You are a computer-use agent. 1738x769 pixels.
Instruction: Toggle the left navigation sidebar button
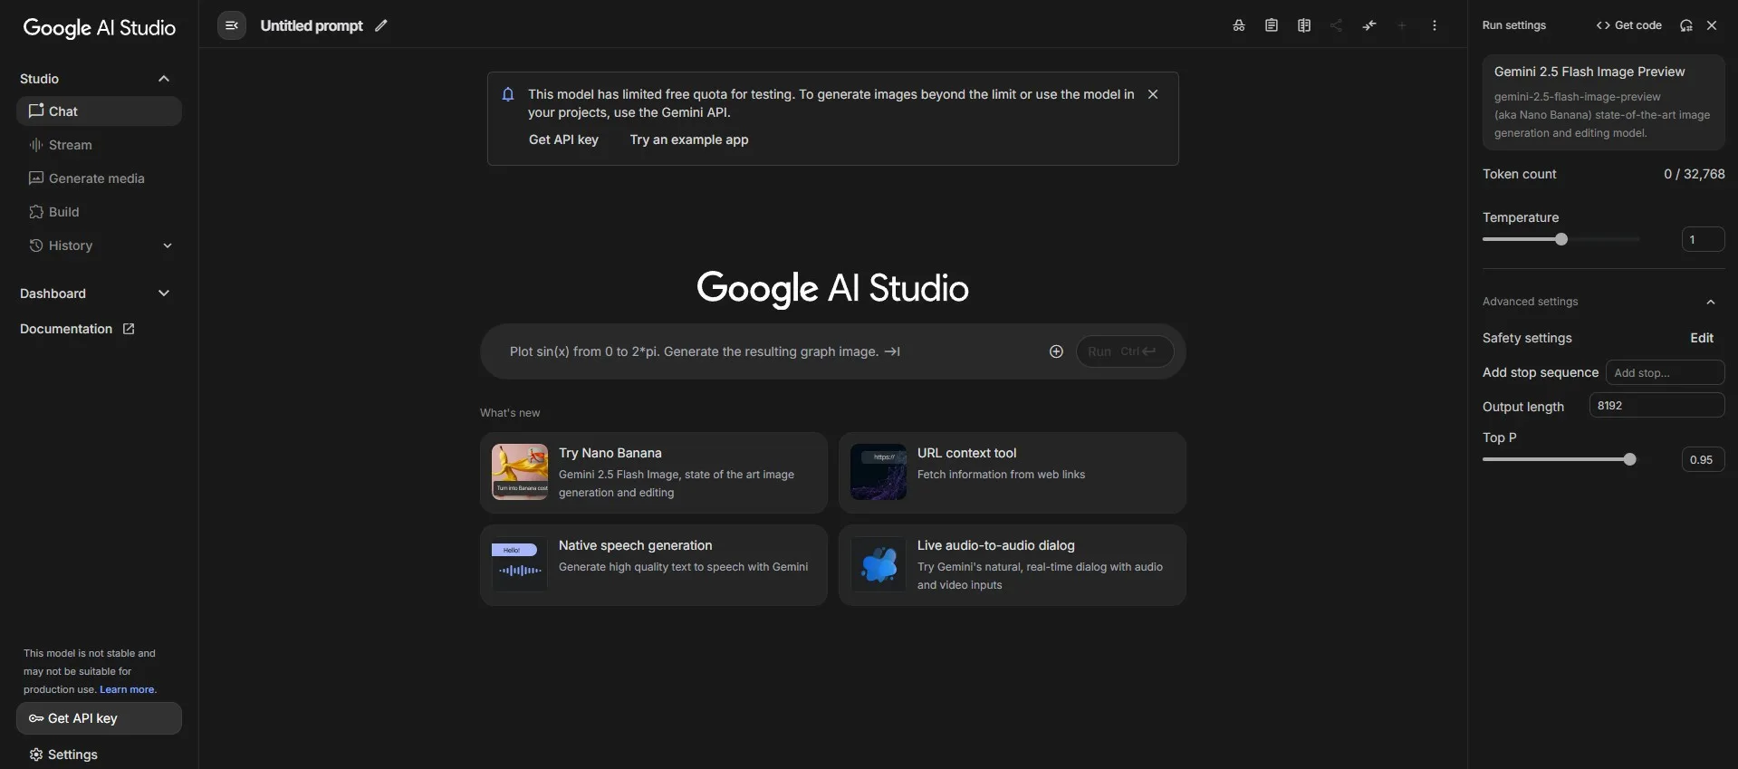232,25
